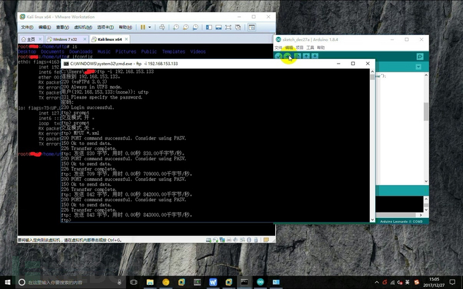Click the Arduino New sketch icon

pyautogui.click(x=297, y=56)
